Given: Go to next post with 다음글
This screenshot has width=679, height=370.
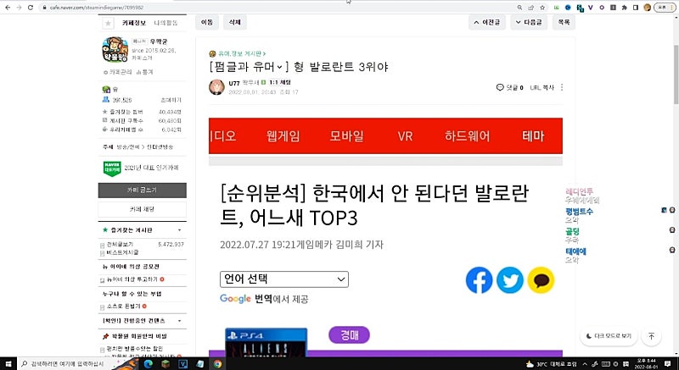Looking at the screenshot, I should coord(529,23).
